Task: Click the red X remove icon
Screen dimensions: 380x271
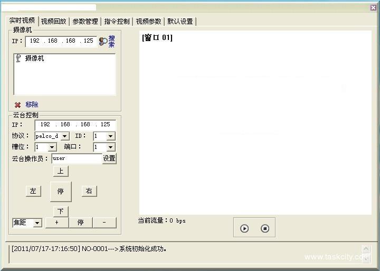Action: point(17,105)
